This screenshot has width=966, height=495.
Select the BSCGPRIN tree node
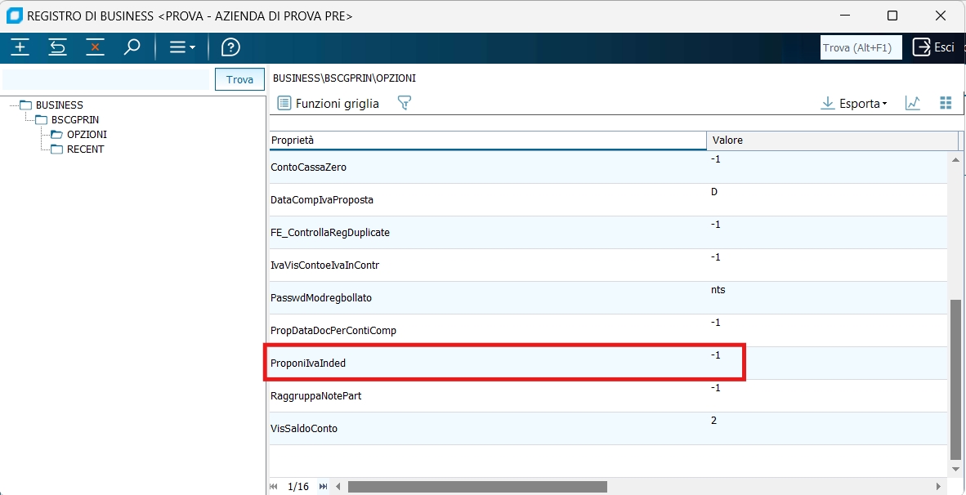point(74,120)
